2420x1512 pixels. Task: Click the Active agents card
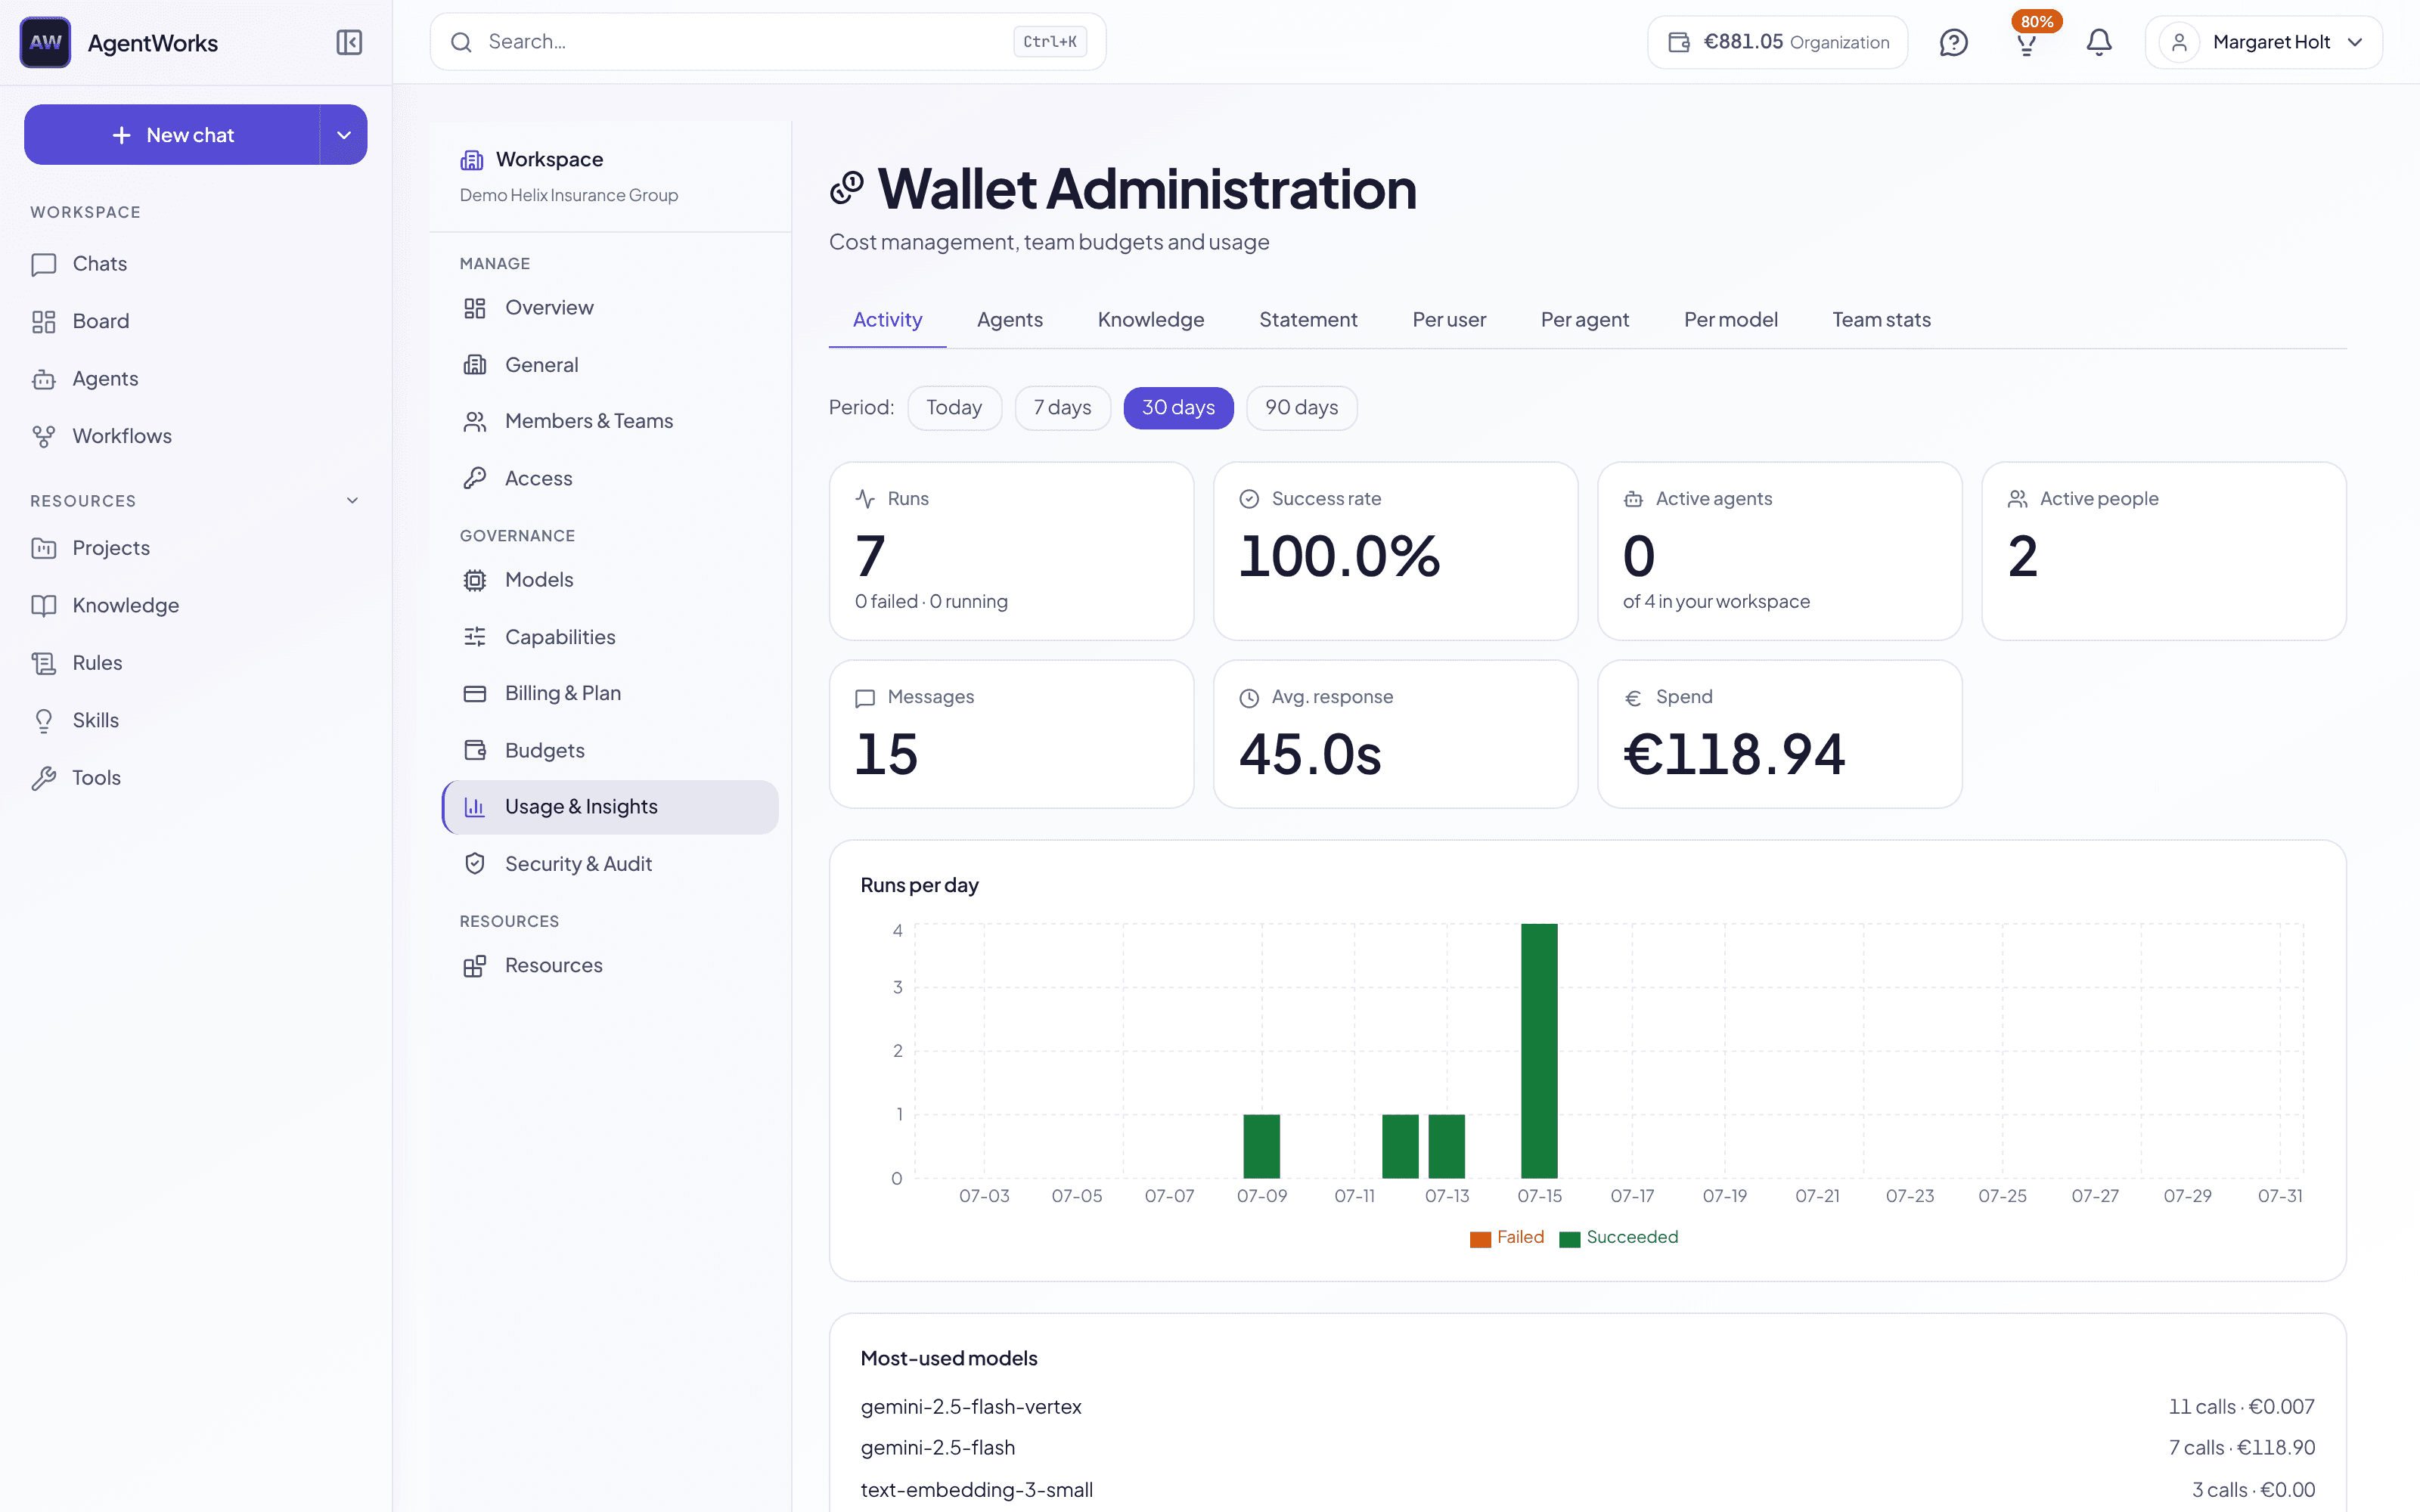[1779, 551]
